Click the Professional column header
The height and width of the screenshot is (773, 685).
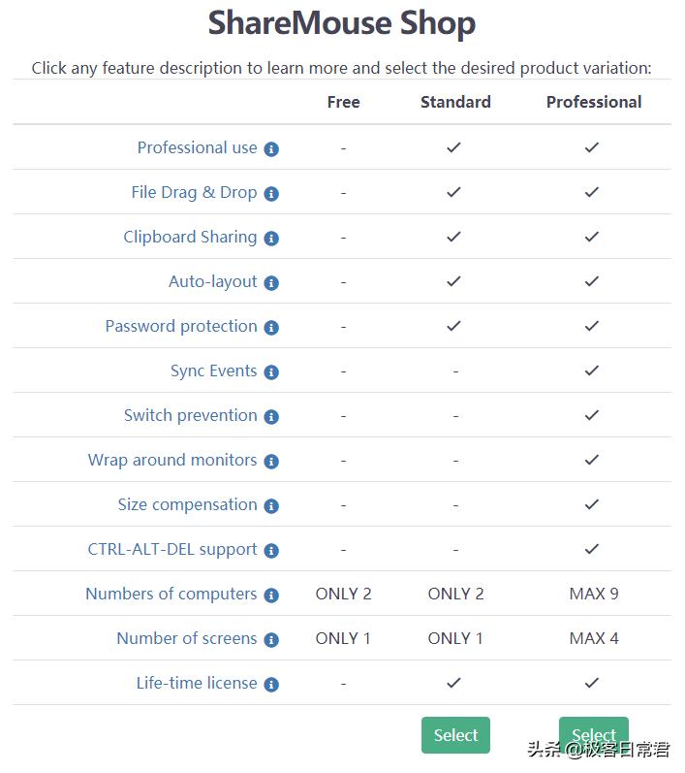tap(593, 102)
